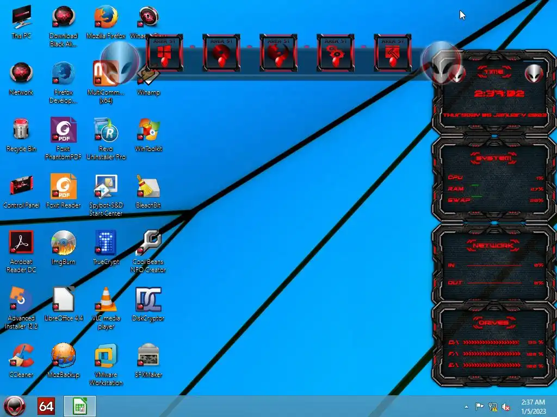Click the red clock time readout

(499, 94)
